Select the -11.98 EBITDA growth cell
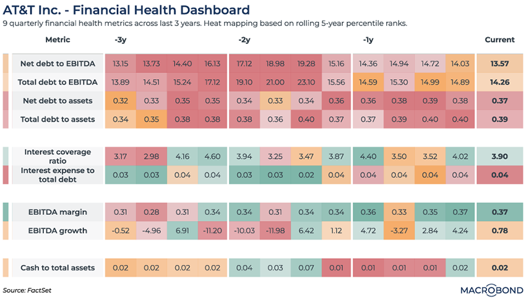 tap(275, 230)
